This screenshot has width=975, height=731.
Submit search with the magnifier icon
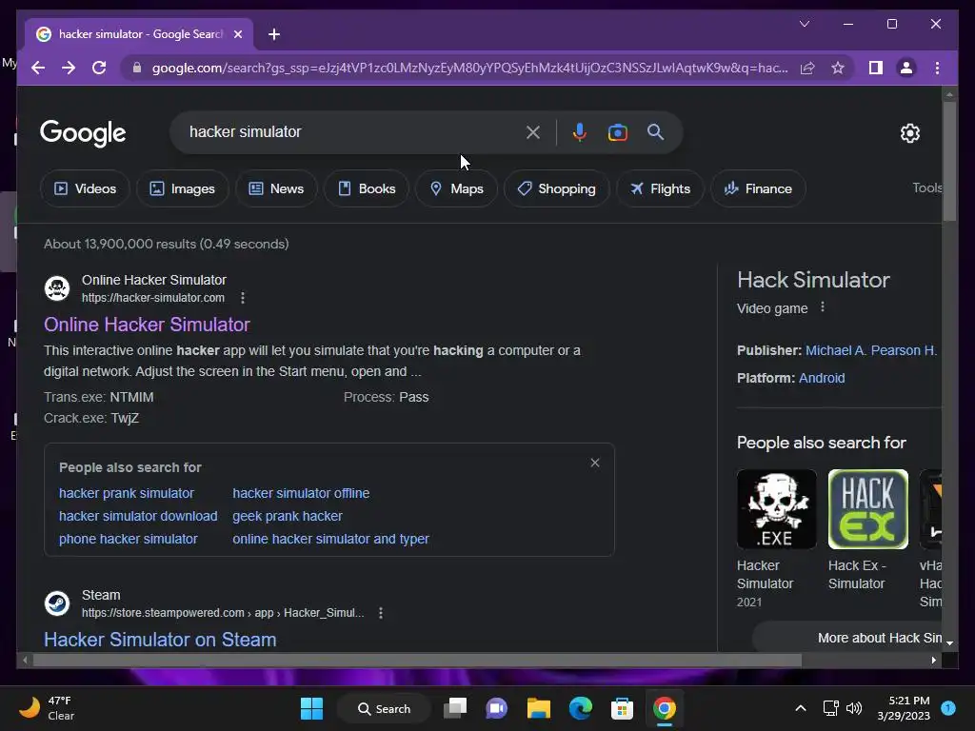coord(655,131)
